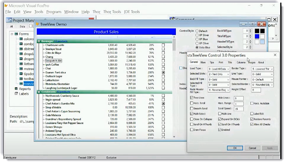284x162 pixels.
Task: Select the XP Silver control style
Action: [x=197, y=35]
